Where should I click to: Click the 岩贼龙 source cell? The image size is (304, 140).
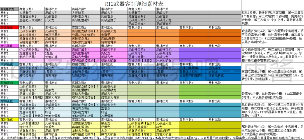[x=224, y=72]
